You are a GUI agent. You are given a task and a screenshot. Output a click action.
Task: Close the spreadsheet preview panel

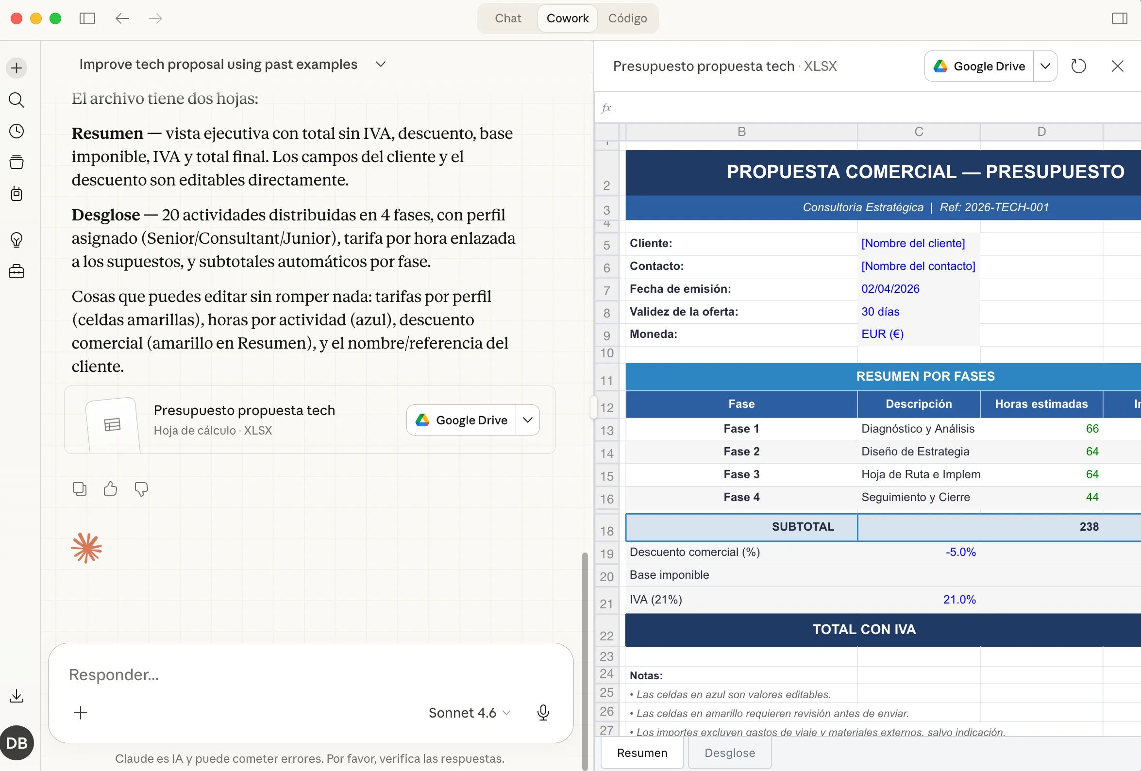1117,67
